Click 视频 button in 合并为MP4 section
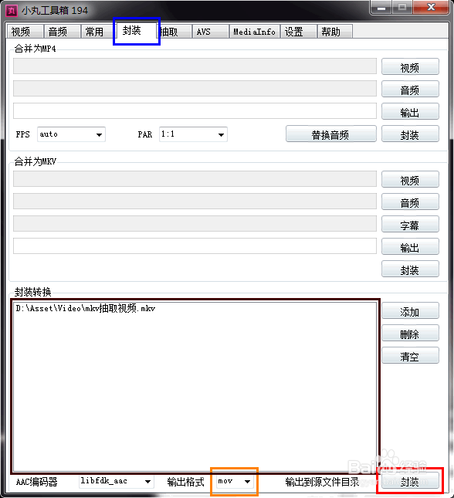Viewport: 454px width, 498px height. (410, 66)
